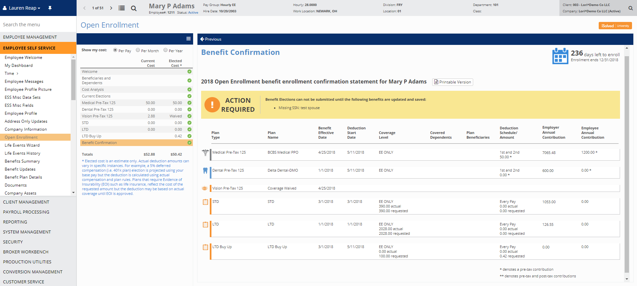This screenshot has width=637, height=286.
Task: Open the employee list view icon
Action: click(122, 8)
